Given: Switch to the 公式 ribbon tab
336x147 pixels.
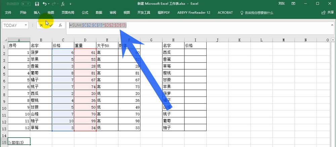Looking at the screenshot, I should 85,13.
